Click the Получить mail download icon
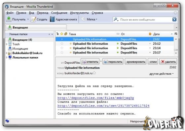 (x=9, y=19)
